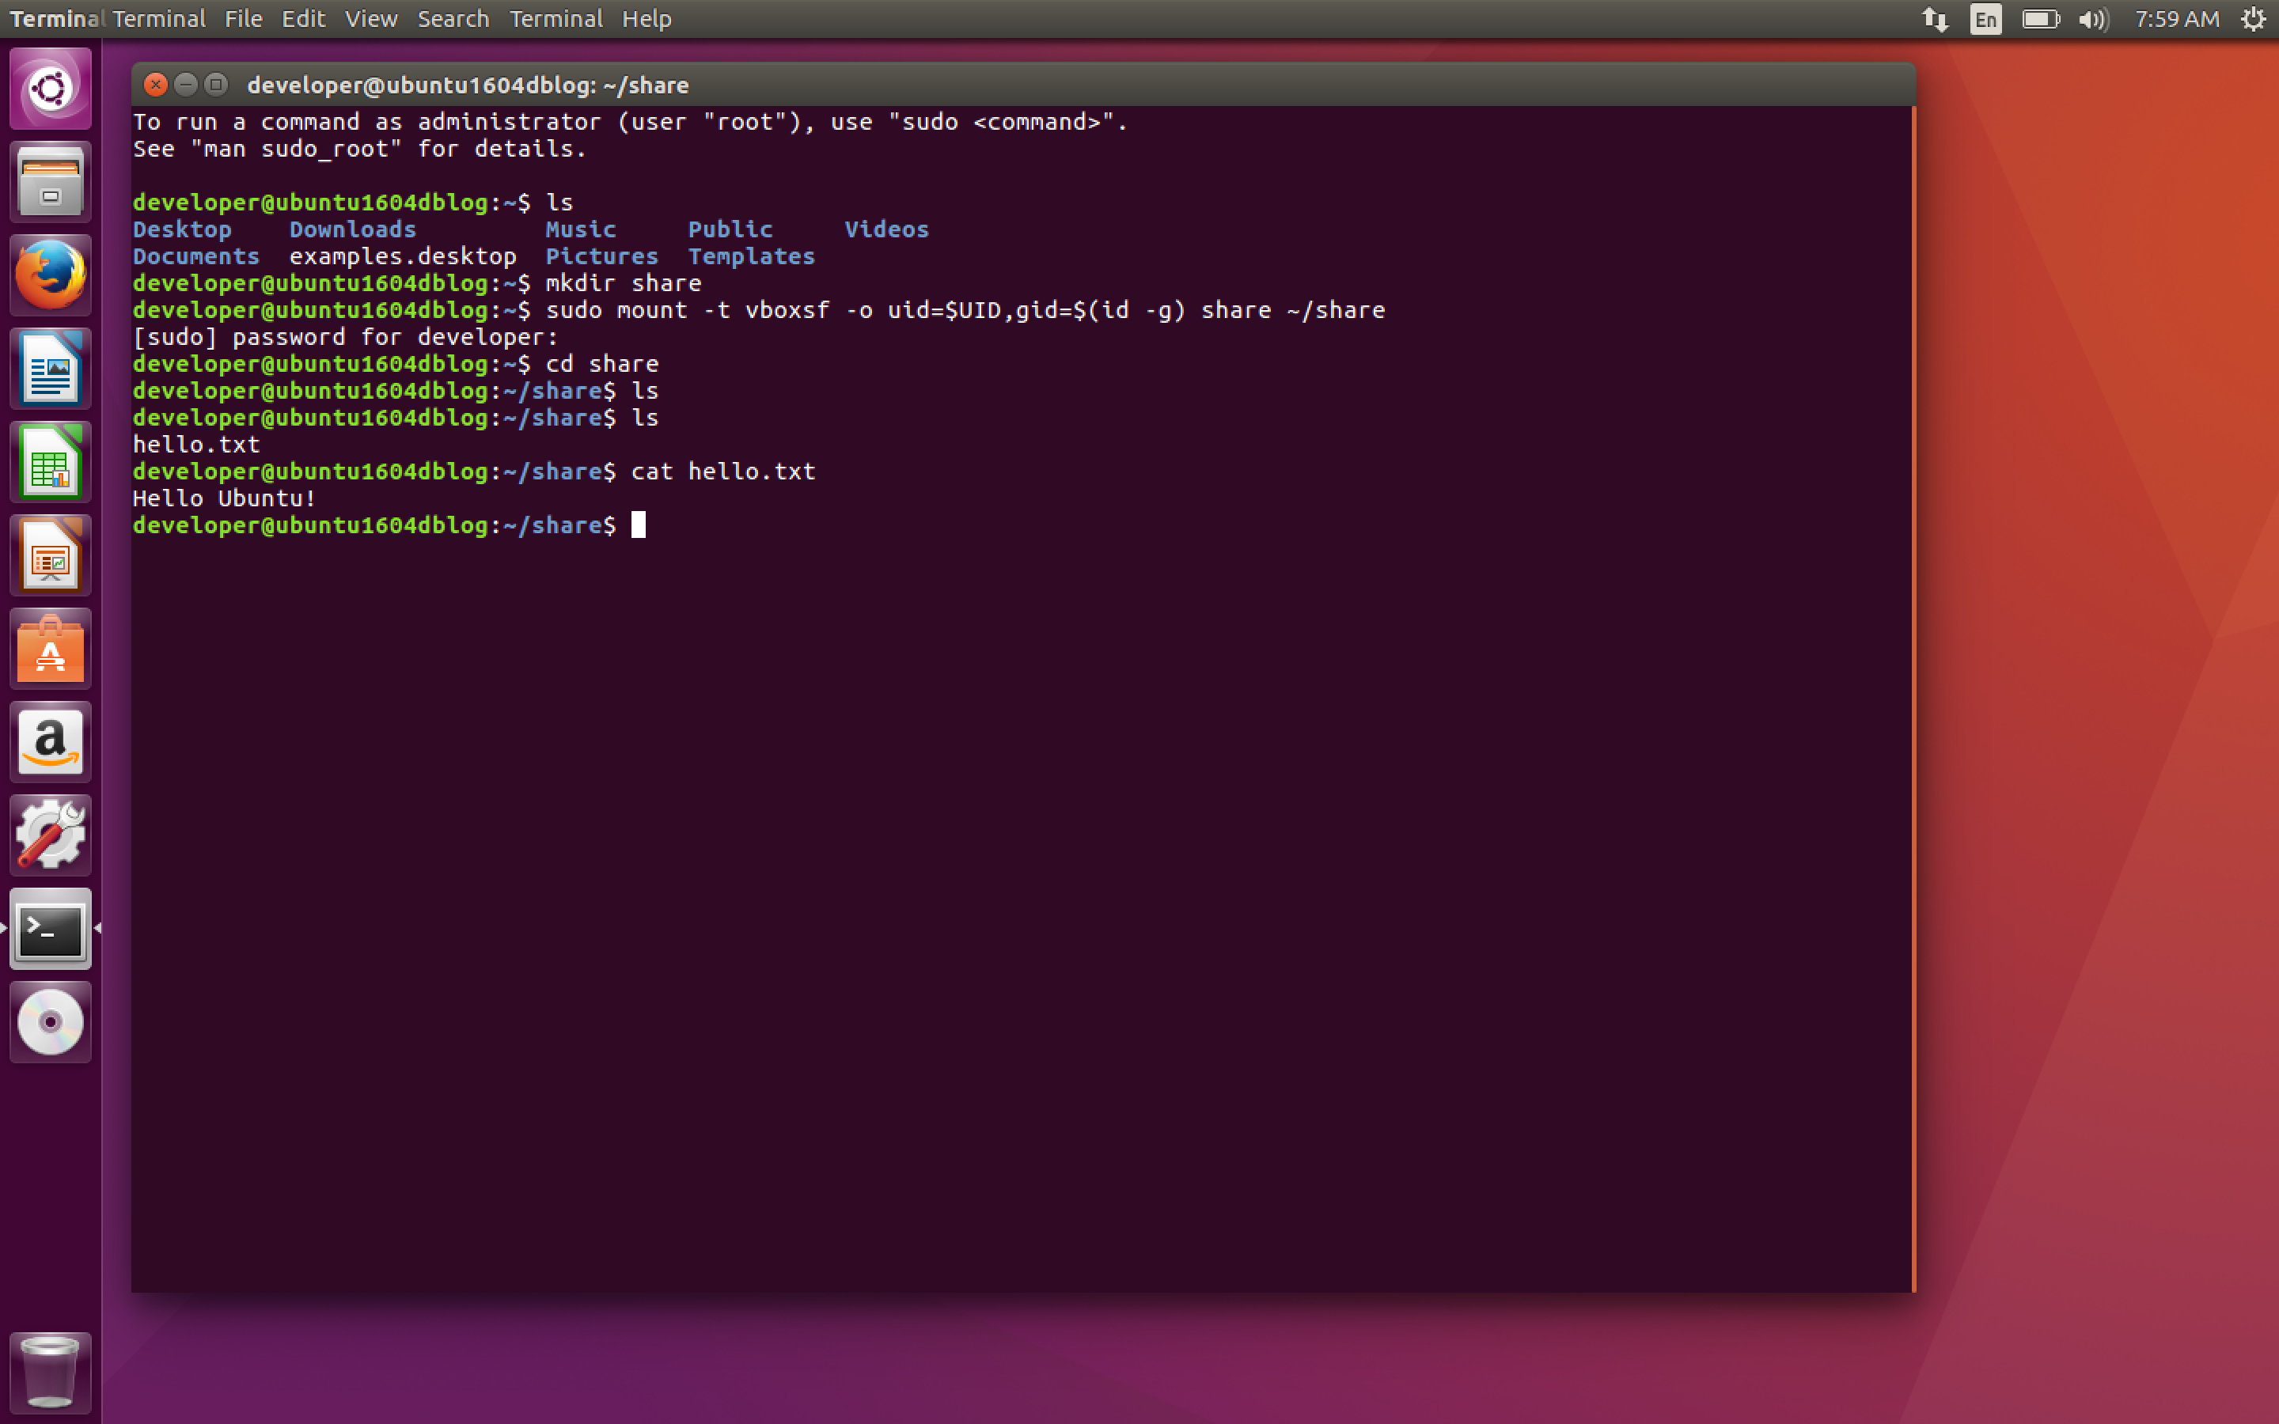Expand the En keyboard layout indicator
The height and width of the screenshot is (1424, 2279).
pos(1985,19)
